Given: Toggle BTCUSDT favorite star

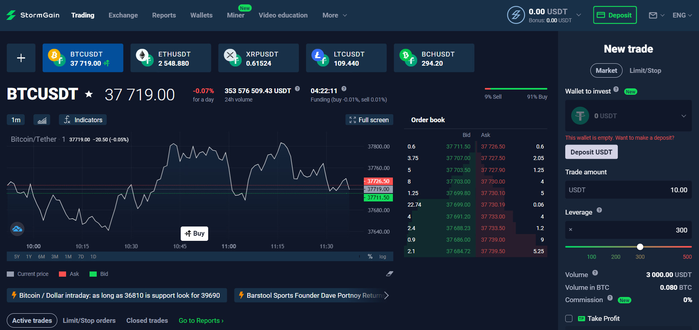Looking at the screenshot, I should (89, 94).
